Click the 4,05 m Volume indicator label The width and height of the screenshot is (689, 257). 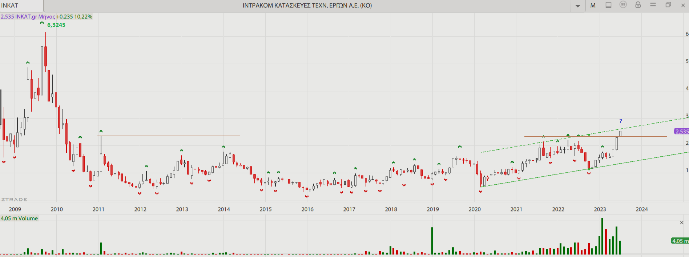point(19,218)
